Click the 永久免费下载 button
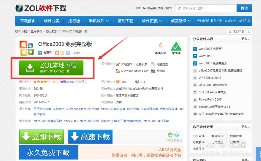Viewport: 261px width, 161px height. click(x=49, y=152)
